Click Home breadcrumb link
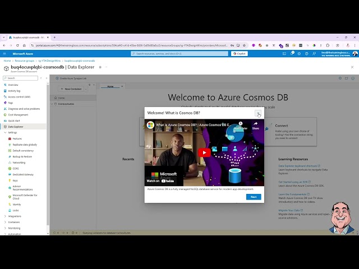This screenshot has width=359, height=269. (7, 61)
